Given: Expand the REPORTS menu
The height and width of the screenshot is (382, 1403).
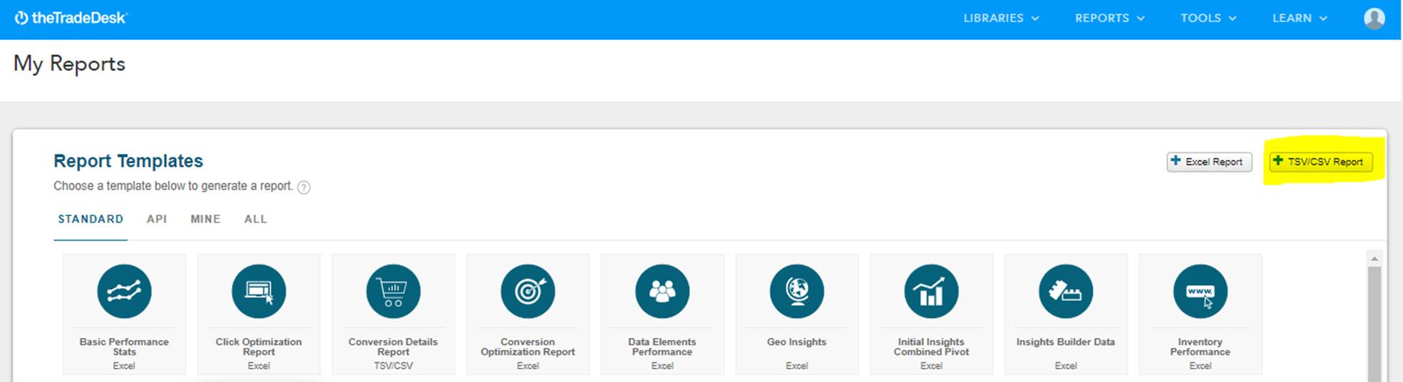Looking at the screenshot, I should tap(1110, 18).
